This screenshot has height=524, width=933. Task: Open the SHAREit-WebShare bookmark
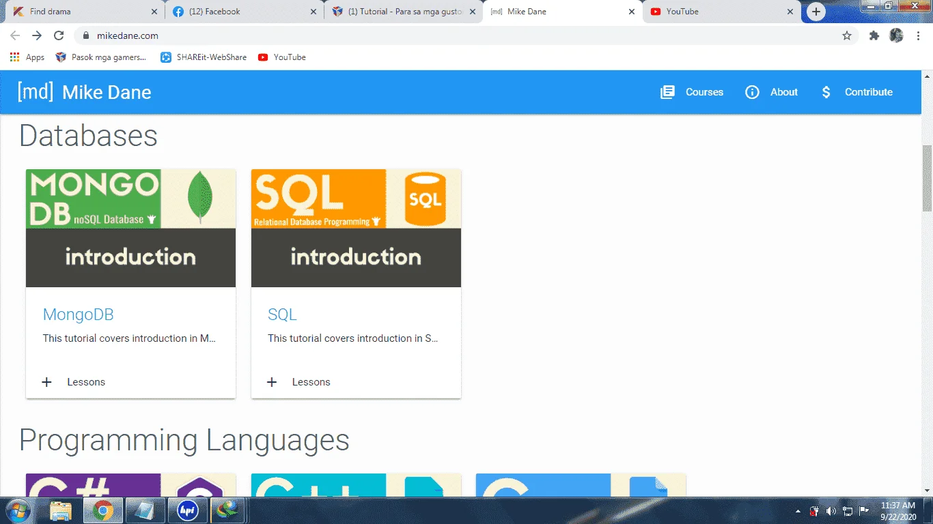(204, 57)
